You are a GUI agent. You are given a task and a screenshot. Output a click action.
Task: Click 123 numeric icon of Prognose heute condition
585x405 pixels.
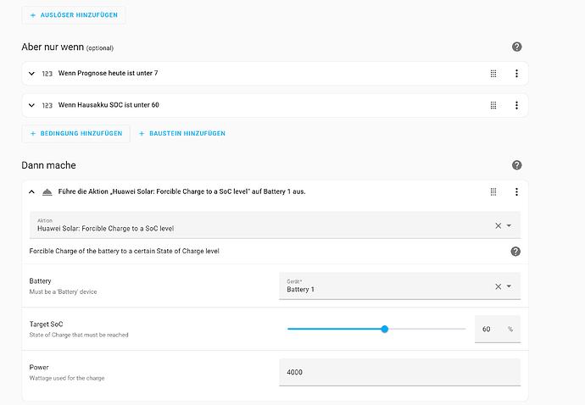47,74
